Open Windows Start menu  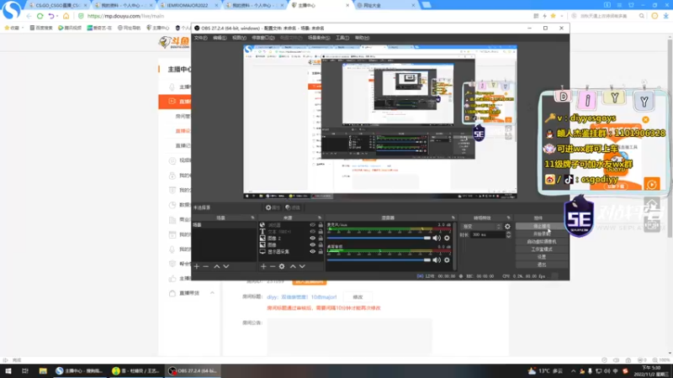[8, 371]
